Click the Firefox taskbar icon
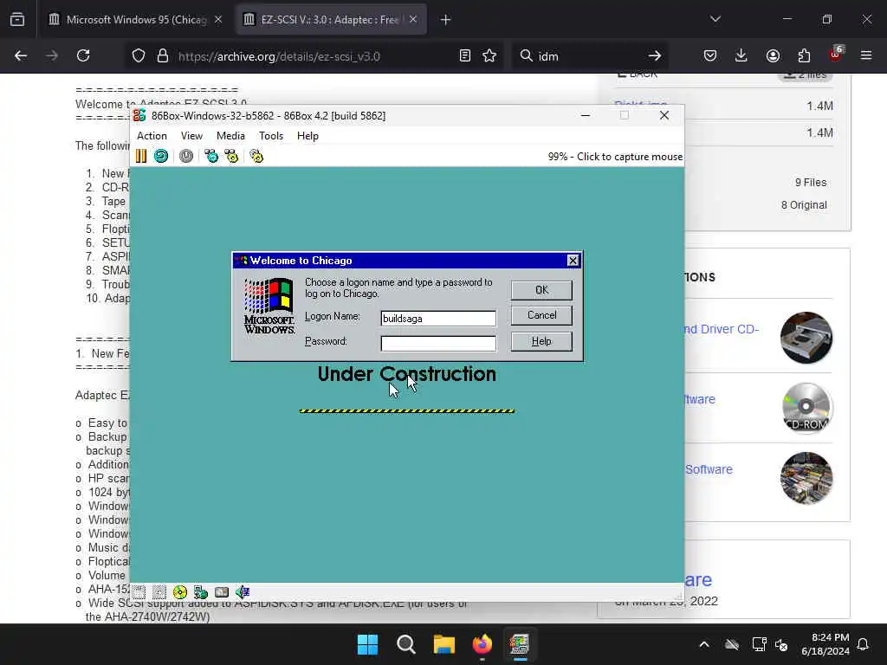This screenshot has width=887, height=665. pyautogui.click(x=482, y=644)
